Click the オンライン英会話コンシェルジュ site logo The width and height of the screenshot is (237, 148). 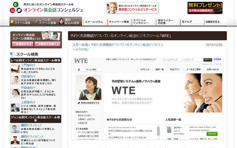pos(46,7)
